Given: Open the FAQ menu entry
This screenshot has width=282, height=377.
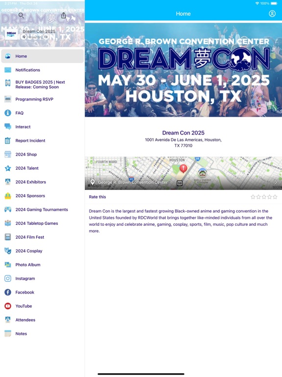Looking at the screenshot, I should pyautogui.click(x=43, y=113).
